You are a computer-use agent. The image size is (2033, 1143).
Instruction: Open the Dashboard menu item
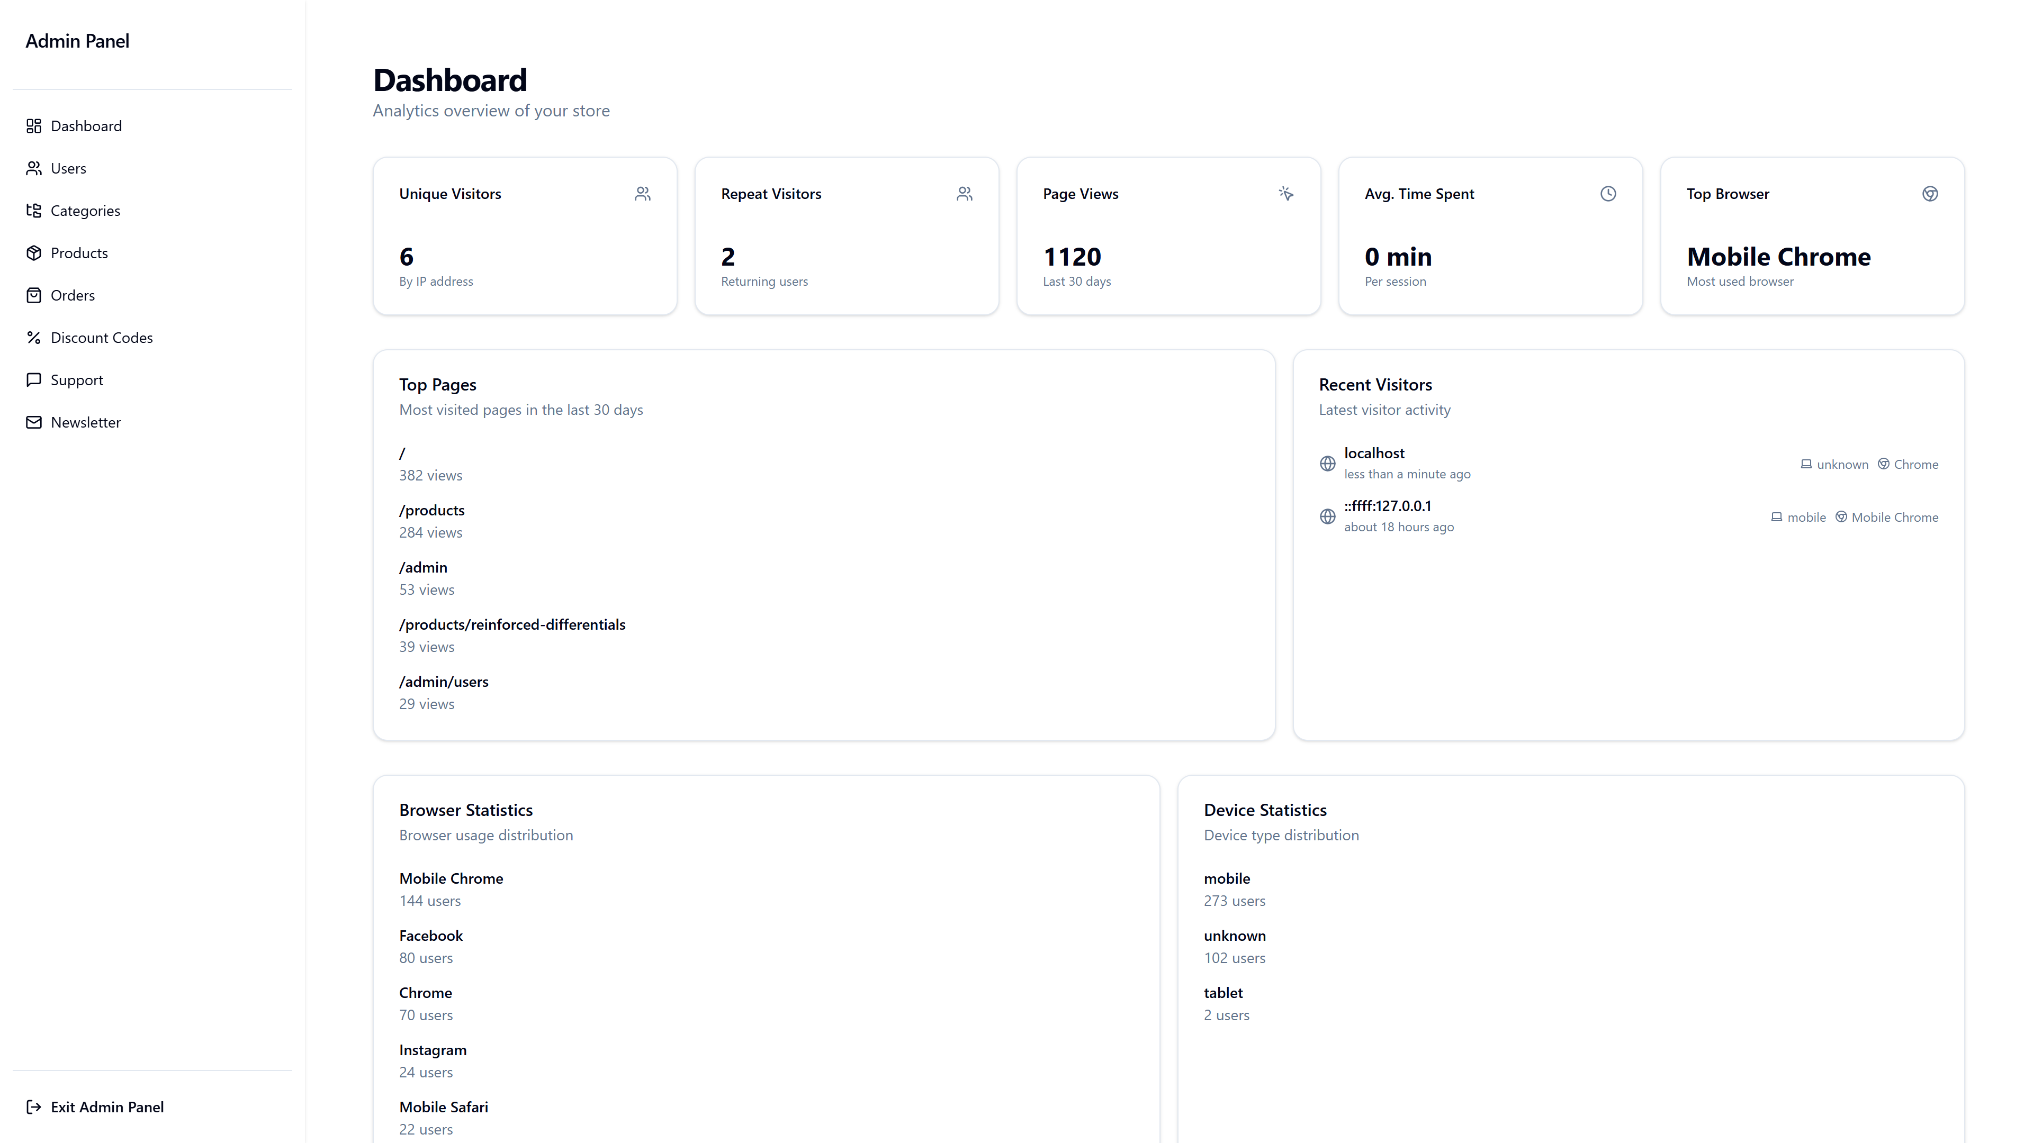tap(152, 126)
